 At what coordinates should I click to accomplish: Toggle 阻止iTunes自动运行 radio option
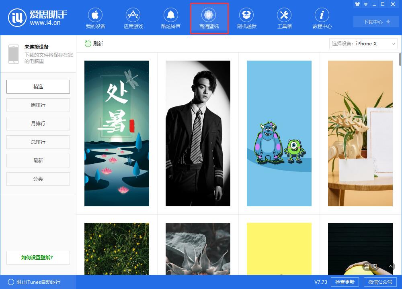pyautogui.click(x=11, y=282)
